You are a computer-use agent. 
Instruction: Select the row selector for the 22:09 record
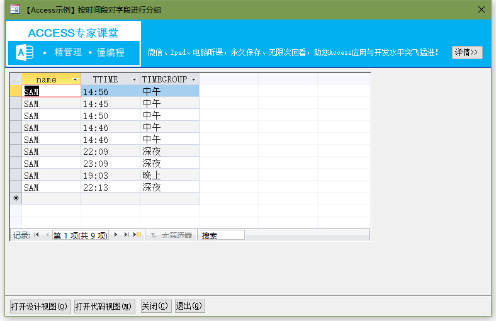click(x=16, y=151)
